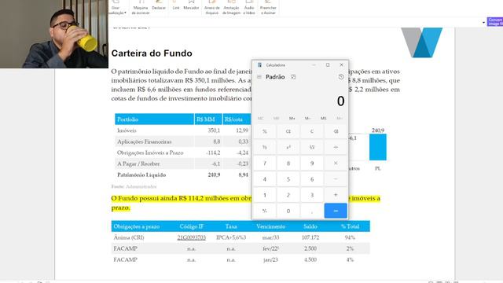Click the x² square key
This screenshot has height=283, width=503.
[288, 147]
